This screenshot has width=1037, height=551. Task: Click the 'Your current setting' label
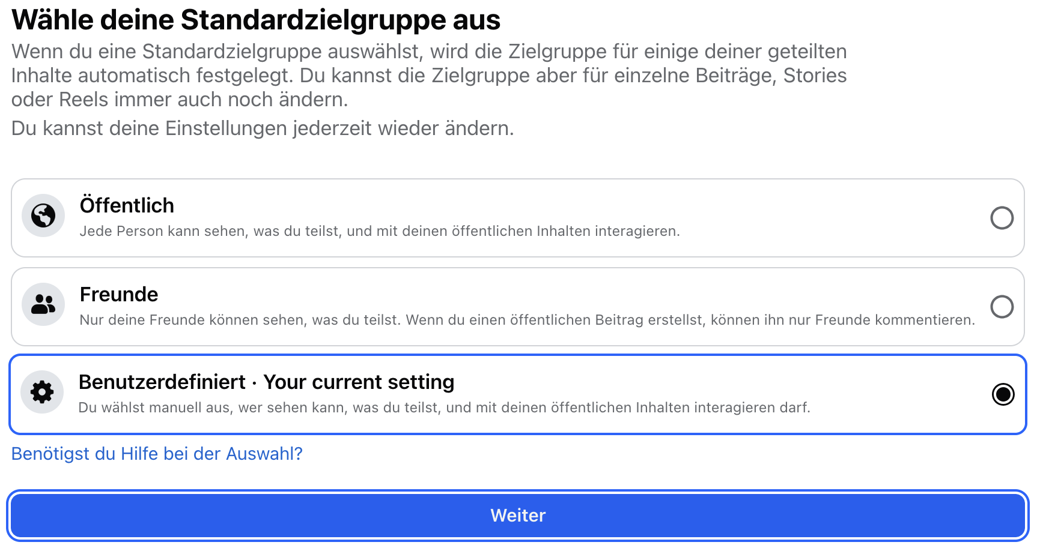[x=359, y=382]
